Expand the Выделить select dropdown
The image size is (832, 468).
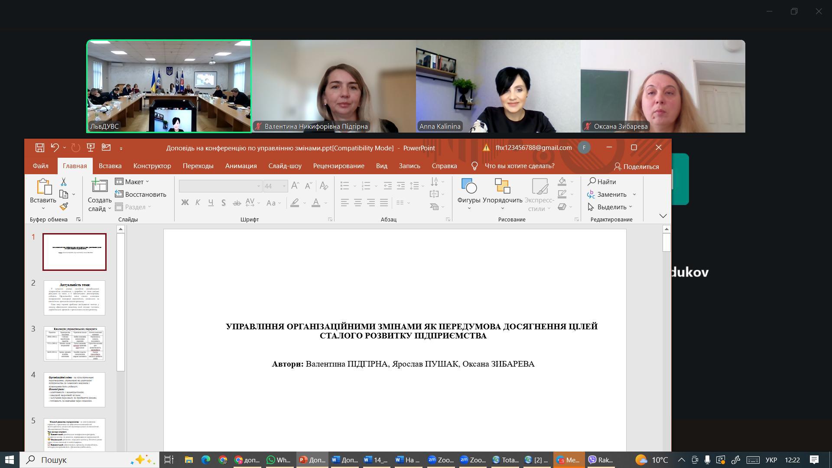pos(611,207)
